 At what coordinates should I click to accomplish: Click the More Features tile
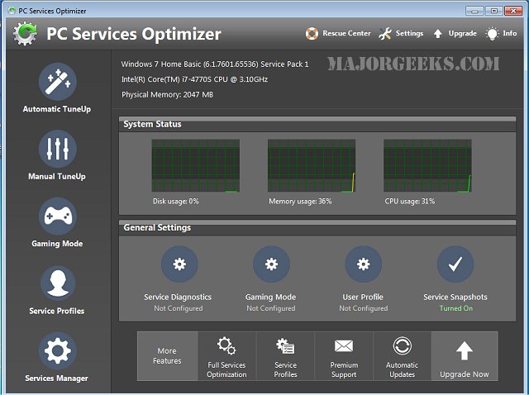click(167, 356)
